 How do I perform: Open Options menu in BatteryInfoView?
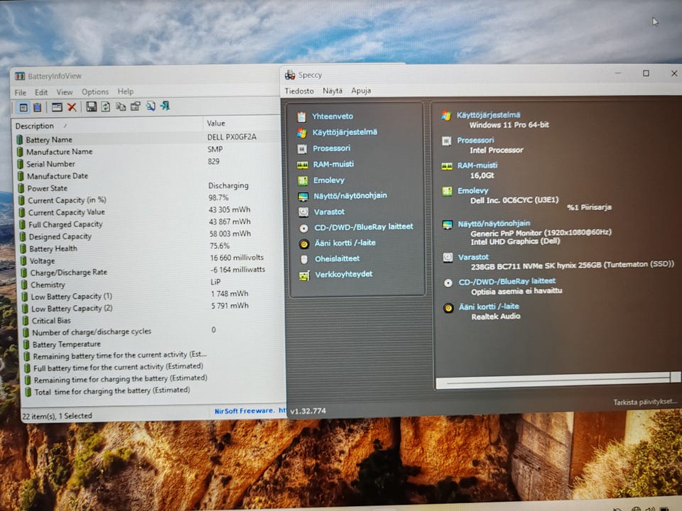coord(94,92)
